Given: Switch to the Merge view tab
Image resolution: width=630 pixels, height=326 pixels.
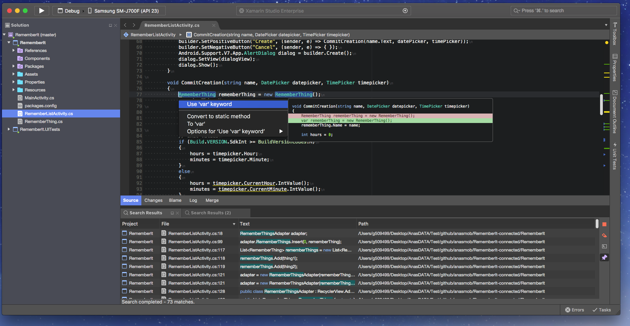Looking at the screenshot, I should point(212,200).
